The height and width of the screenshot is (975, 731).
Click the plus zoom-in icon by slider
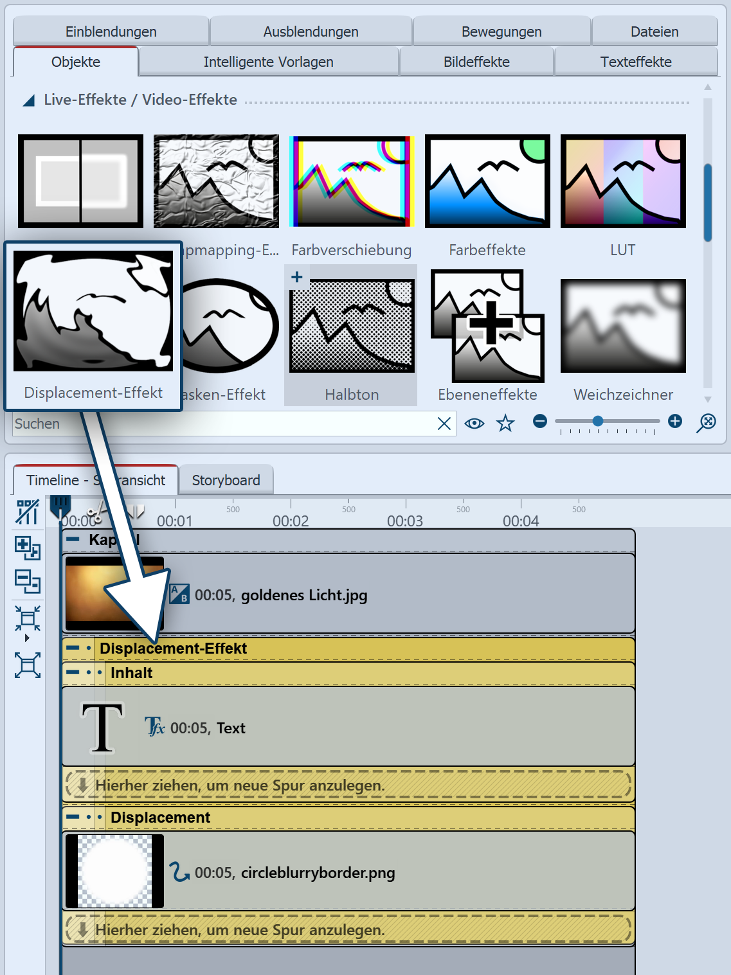click(x=675, y=421)
